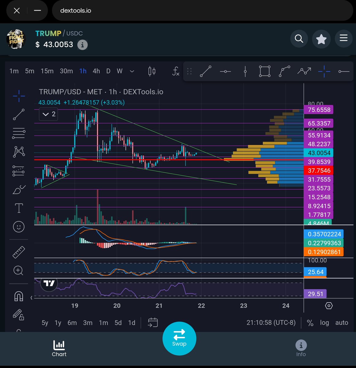Select the 30m timeframe
Viewport: 356px width, 368px height.
click(x=66, y=71)
